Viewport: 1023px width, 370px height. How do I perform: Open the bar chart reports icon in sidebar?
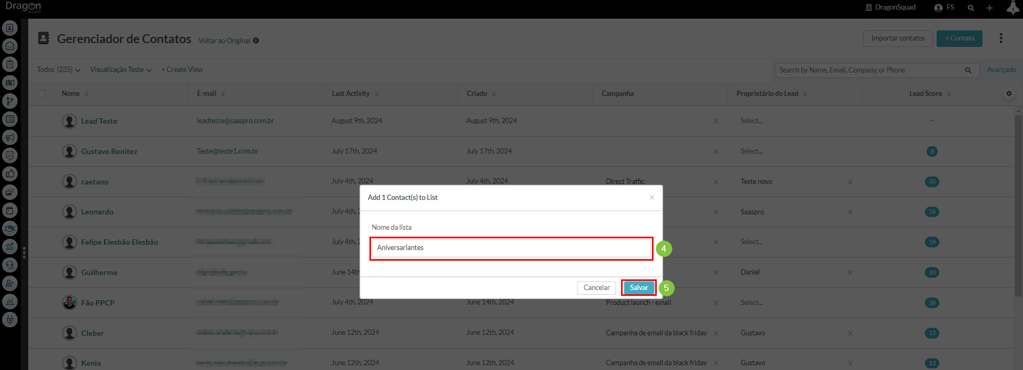click(10, 301)
